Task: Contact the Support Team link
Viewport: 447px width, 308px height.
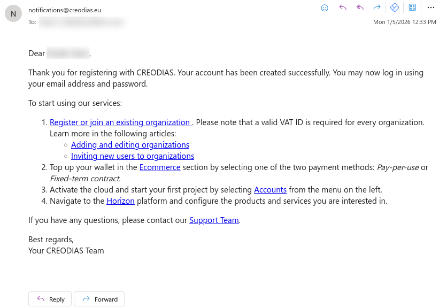Action: coord(214,220)
